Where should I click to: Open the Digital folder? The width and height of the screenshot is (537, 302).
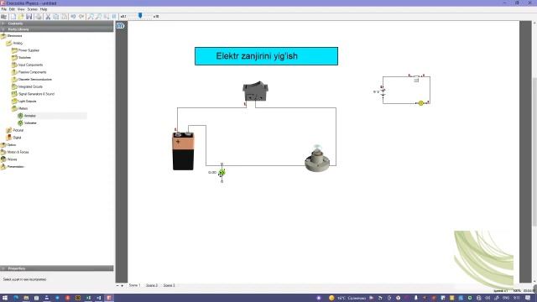pos(14,138)
